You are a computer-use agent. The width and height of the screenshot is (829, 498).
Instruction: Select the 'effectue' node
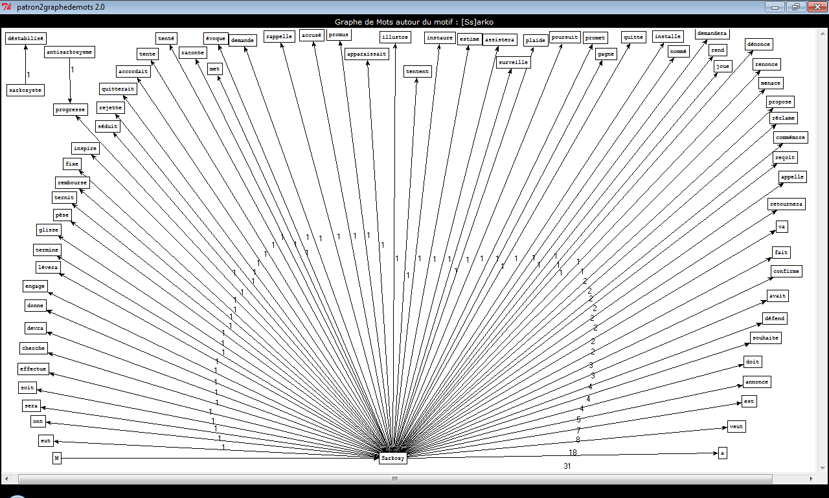click(x=33, y=369)
